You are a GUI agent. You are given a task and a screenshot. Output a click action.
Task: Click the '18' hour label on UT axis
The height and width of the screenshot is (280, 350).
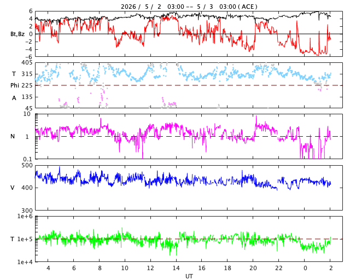[227, 268]
